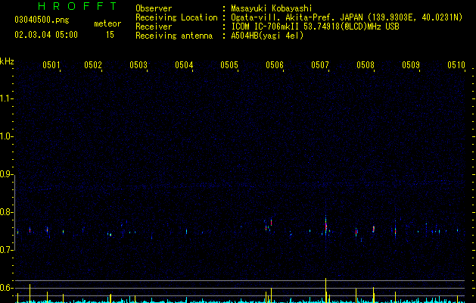Click the 0.8 kHz axis label
This screenshot has height=303, width=476.
click(6, 212)
